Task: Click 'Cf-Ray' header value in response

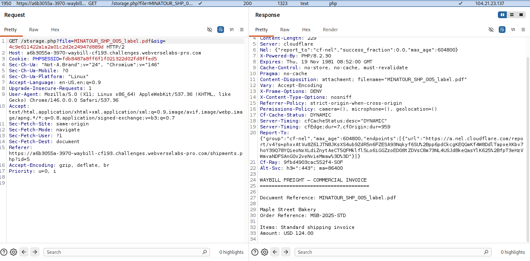Action: click(313, 162)
